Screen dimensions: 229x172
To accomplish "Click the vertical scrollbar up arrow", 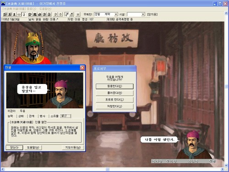I will [x=226, y=13].
